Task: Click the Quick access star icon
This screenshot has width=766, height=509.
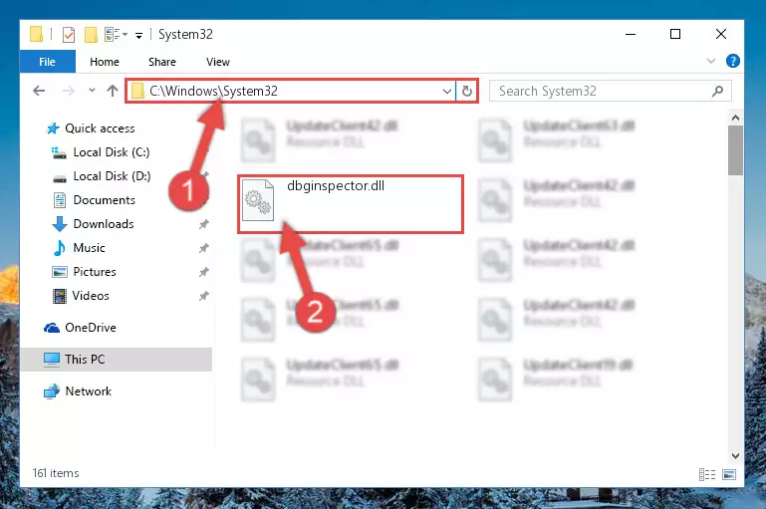Action: (53, 128)
